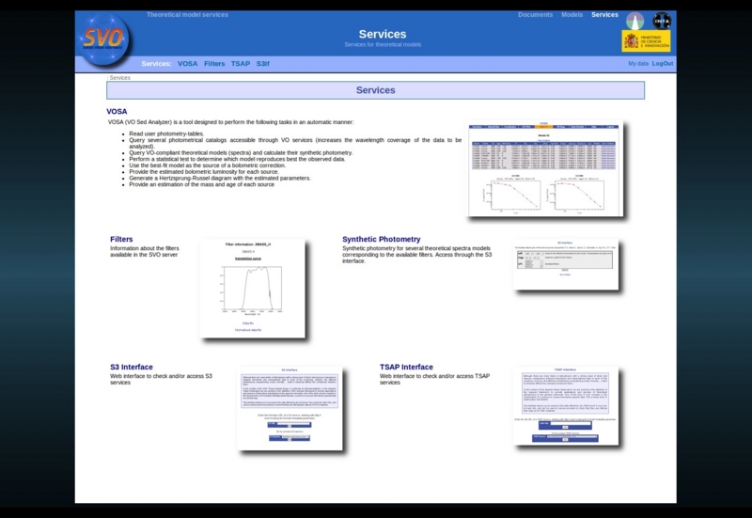Click the TSAP Interface screenshot thumbnail
The image size is (752, 518).
pos(566,406)
